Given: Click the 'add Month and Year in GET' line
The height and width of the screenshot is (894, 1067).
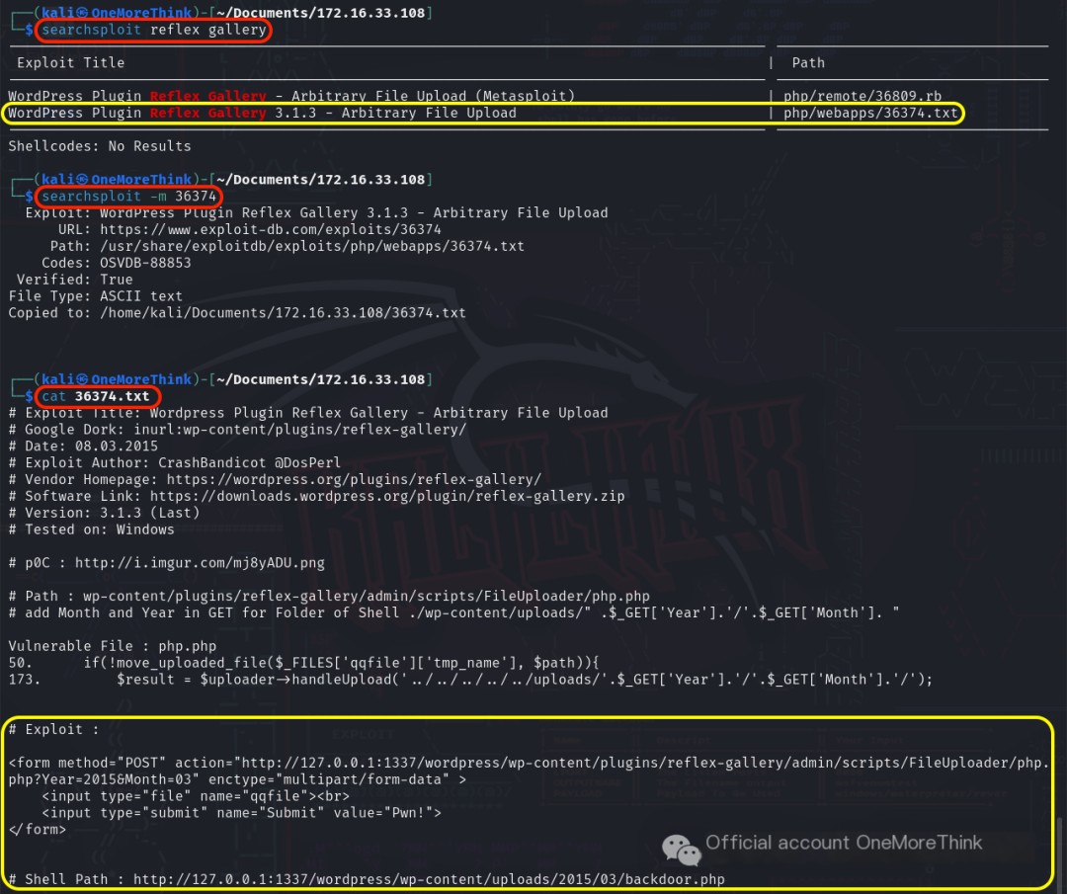Looking at the screenshot, I should pos(453,613).
